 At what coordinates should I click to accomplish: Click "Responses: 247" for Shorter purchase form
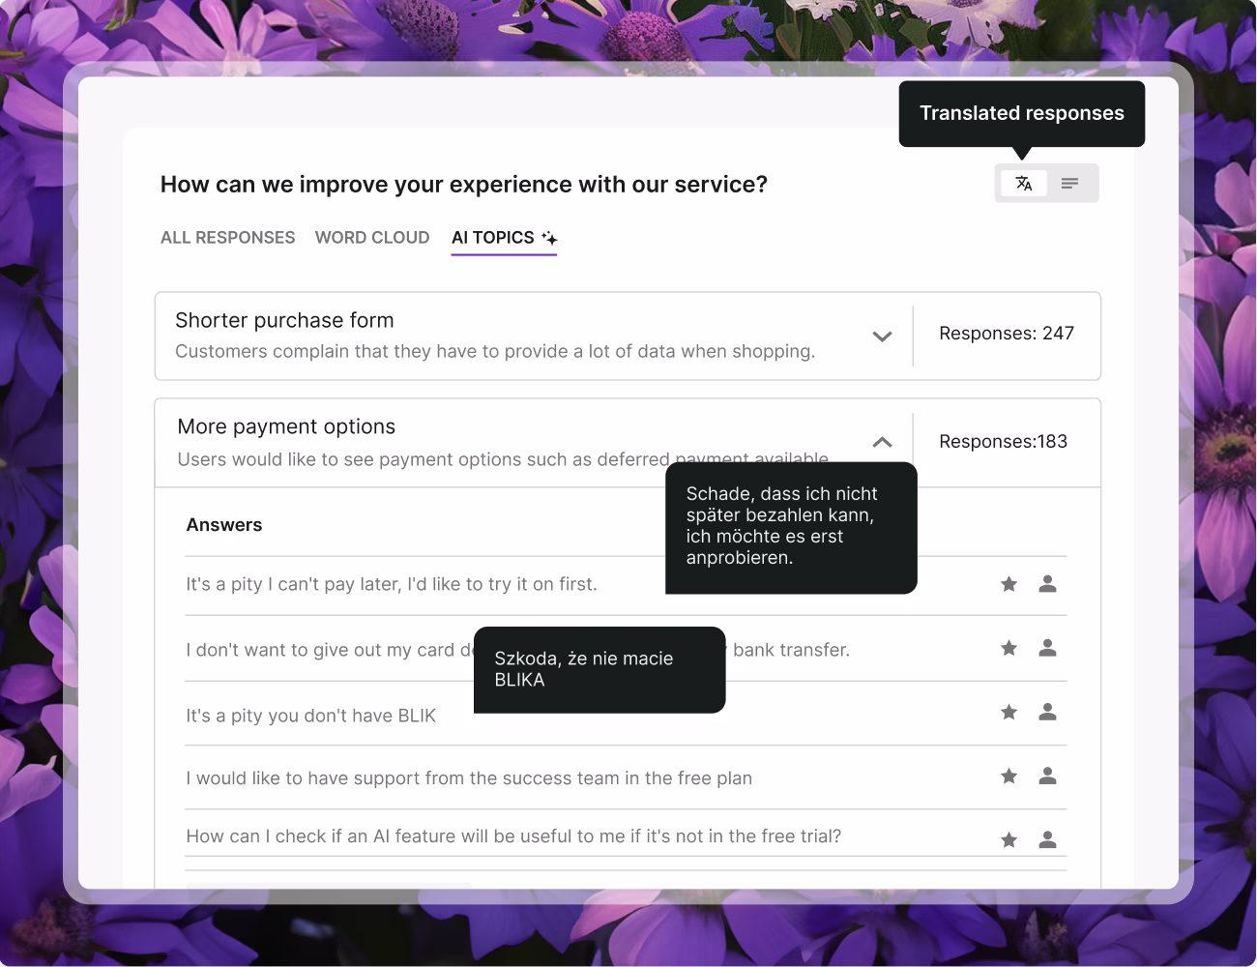[x=1007, y=333]
